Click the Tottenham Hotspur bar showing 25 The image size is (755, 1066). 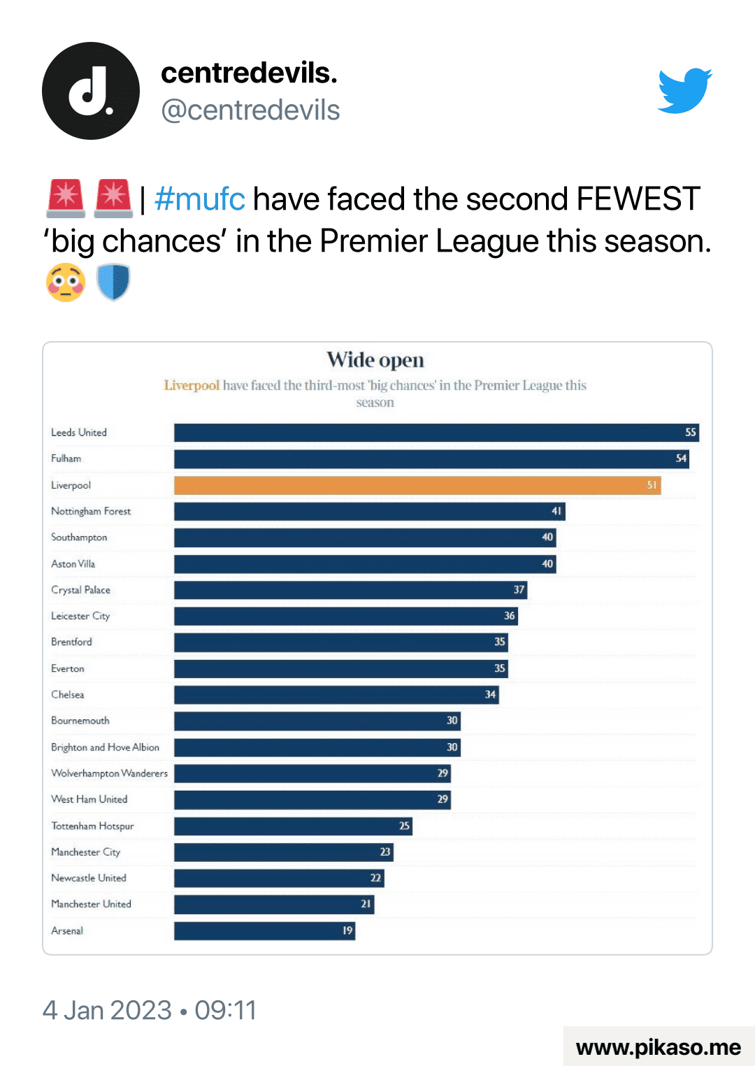[x=293, y=826]
